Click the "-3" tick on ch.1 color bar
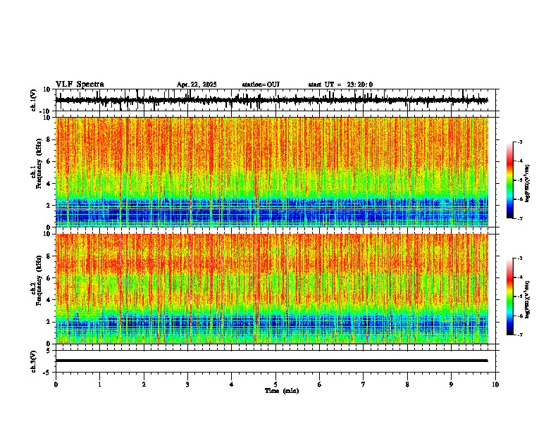Screen dimensions: 558x431 (519, 142)
